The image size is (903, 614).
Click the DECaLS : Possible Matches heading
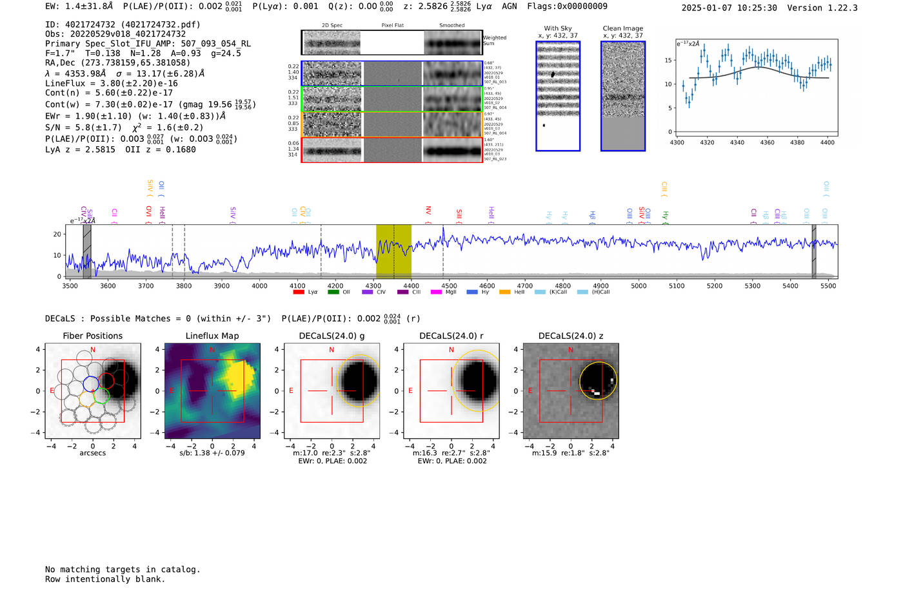158,319
